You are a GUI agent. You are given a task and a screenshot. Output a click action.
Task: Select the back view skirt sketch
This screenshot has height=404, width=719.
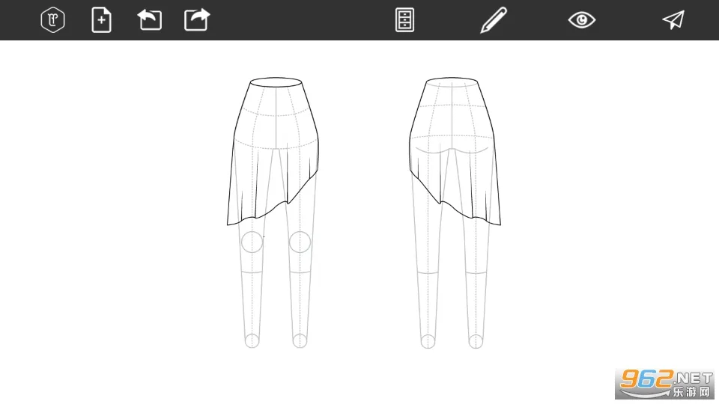pos(452,150)
